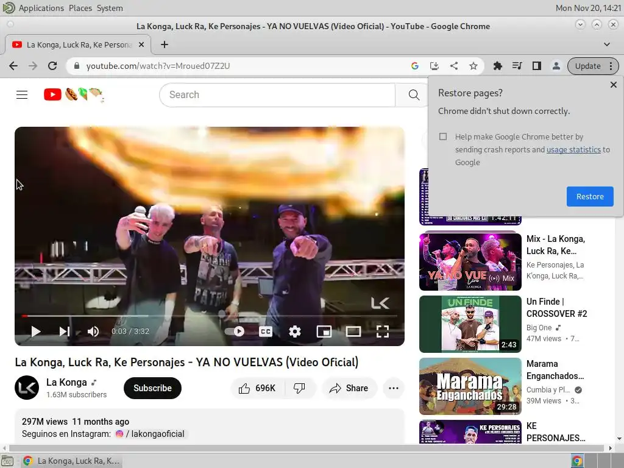Click the Google icon in address bar
Viewport: 624px width, 468px height.
tap(414, 66)
